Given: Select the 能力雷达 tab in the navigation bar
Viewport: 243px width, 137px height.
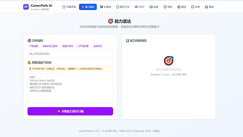Looking at the screenshot, I should (88, 7).
